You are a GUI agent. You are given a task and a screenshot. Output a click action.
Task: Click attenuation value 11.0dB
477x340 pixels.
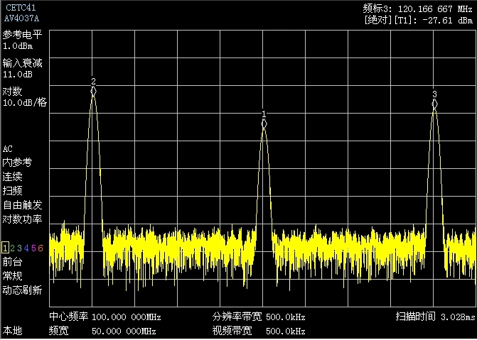(18, 75)
